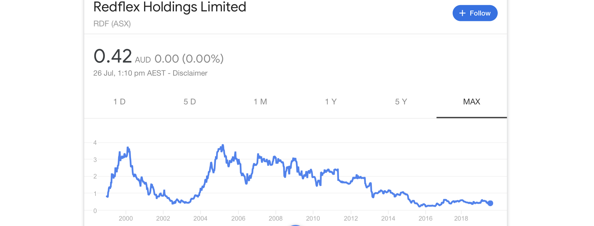Click the plus icon on the Follow button

(x=462, y=13)
